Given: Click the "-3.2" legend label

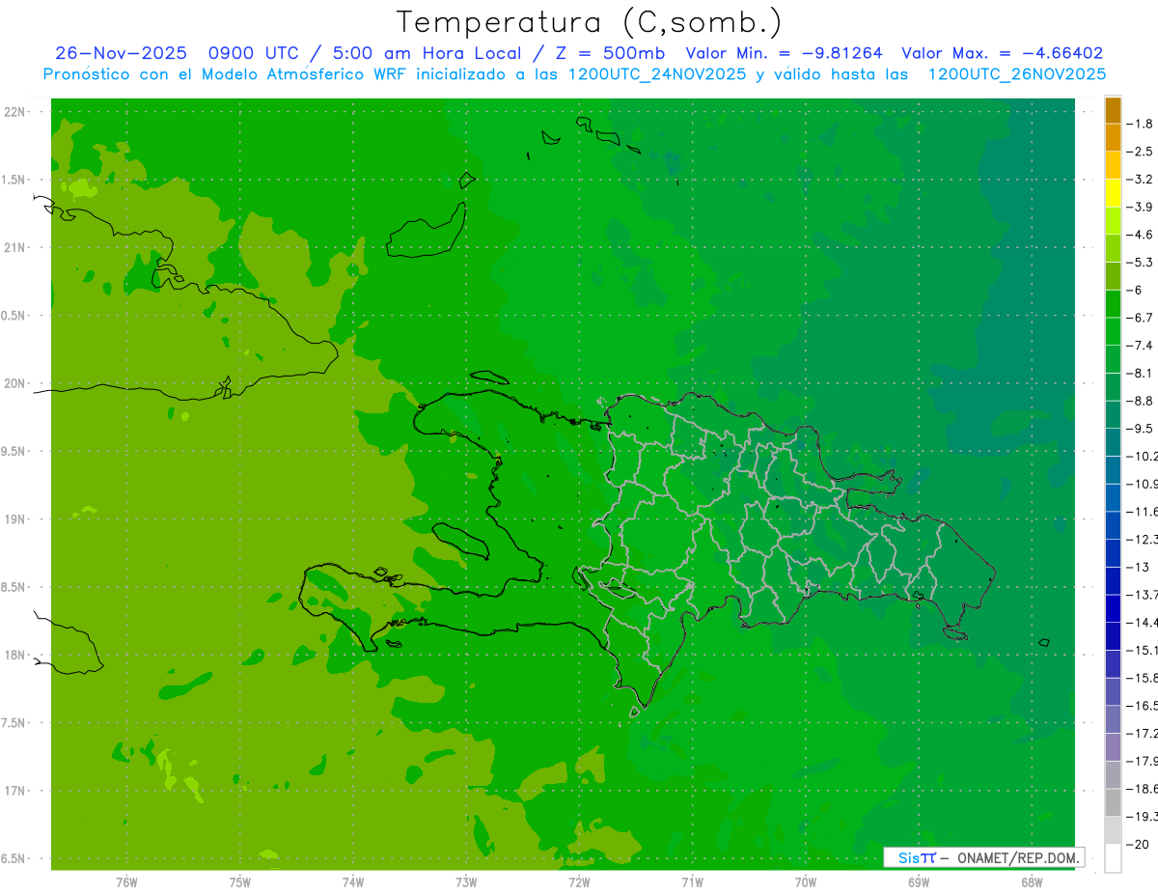Looking at the screenshot, I should 1141,179.
